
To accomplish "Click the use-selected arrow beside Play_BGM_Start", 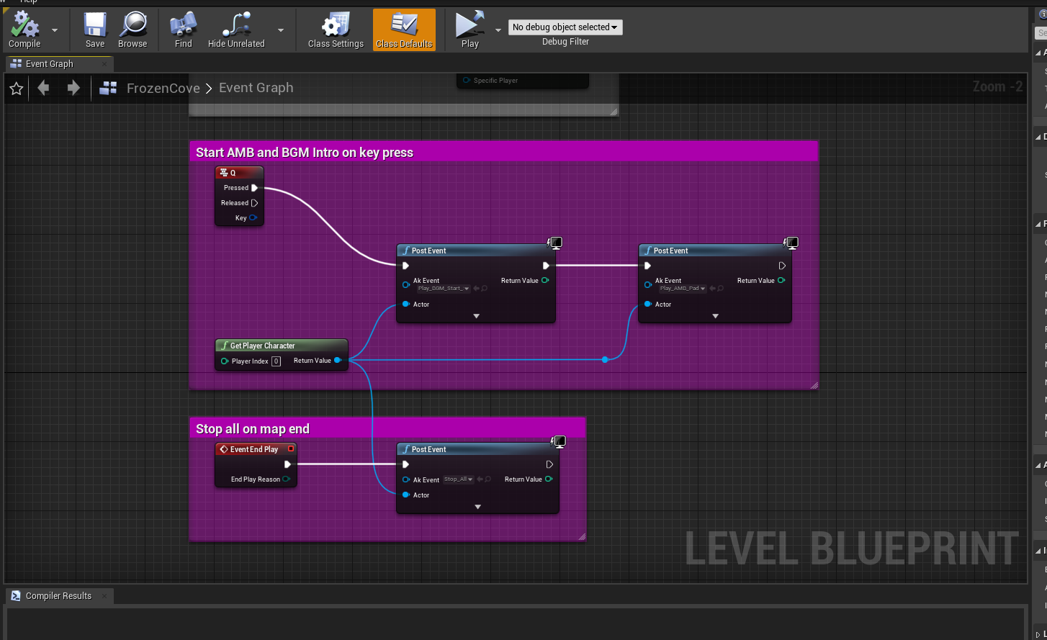I will point(476,289).
